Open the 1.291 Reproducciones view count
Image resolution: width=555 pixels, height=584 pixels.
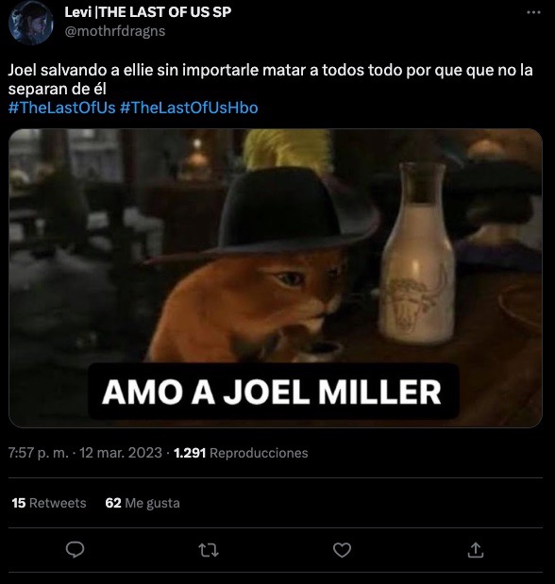241,453
